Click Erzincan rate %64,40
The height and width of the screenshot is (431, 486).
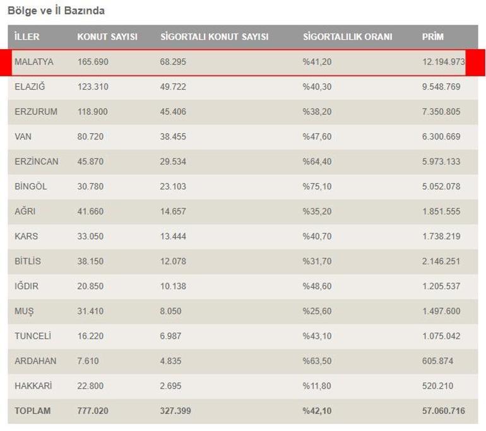point(317,162)
